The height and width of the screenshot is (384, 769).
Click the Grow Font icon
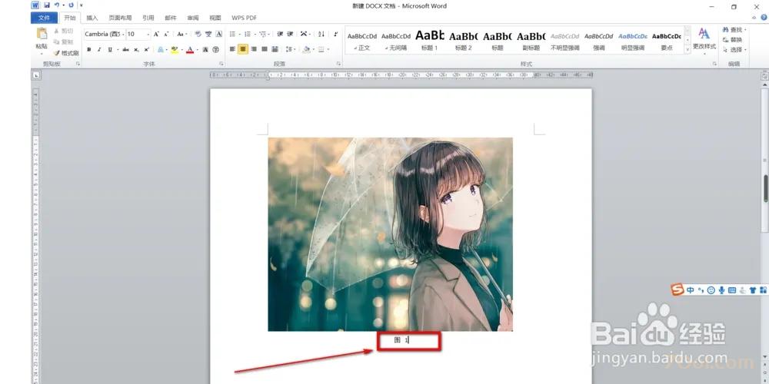(x=156, y=35)
